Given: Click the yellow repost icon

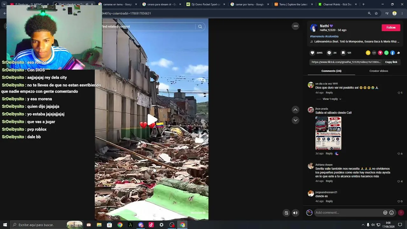Looking at the screenshot, I should coord(368,53).
